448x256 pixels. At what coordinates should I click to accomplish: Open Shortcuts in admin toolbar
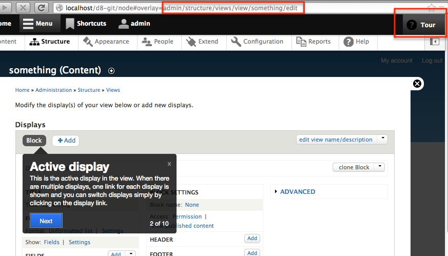click(x=86, y=24)
